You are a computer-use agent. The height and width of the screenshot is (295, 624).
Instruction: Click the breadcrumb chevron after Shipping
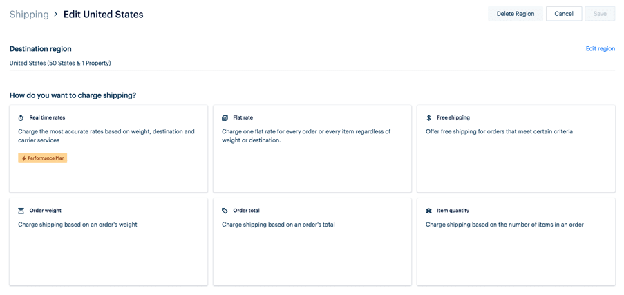pos(56,15)
